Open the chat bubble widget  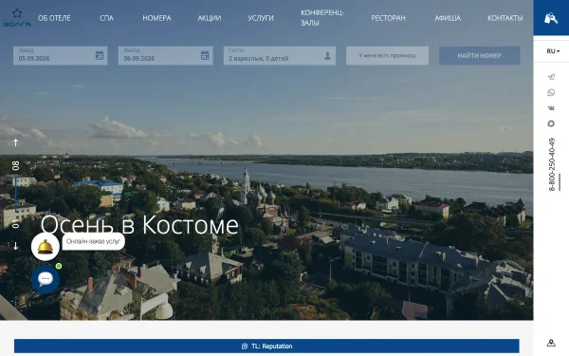click(x=46, y=279)
